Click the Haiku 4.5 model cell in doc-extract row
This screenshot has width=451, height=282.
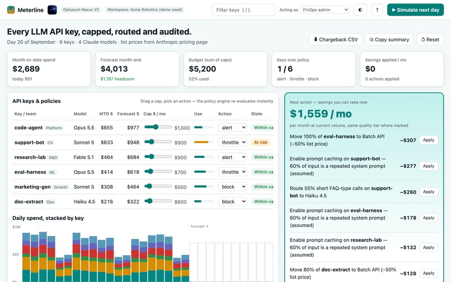pyautogui.click(x=84, y=202)
